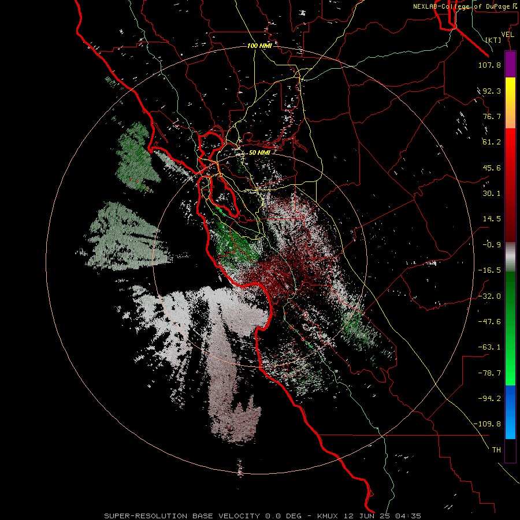Select the -47.6 legend value

[x=489, y=322]
